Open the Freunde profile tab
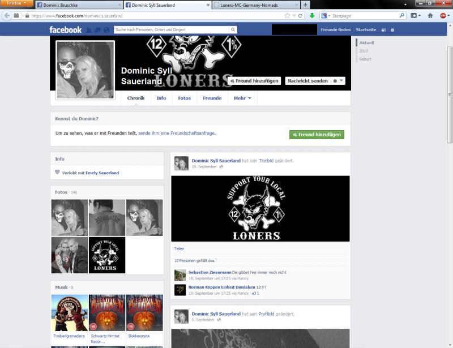The height and width of the screenshot is (348, 453). [x=212, y=98]
